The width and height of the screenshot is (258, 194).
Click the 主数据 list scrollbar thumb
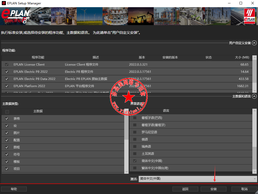[x=126, y=126]
